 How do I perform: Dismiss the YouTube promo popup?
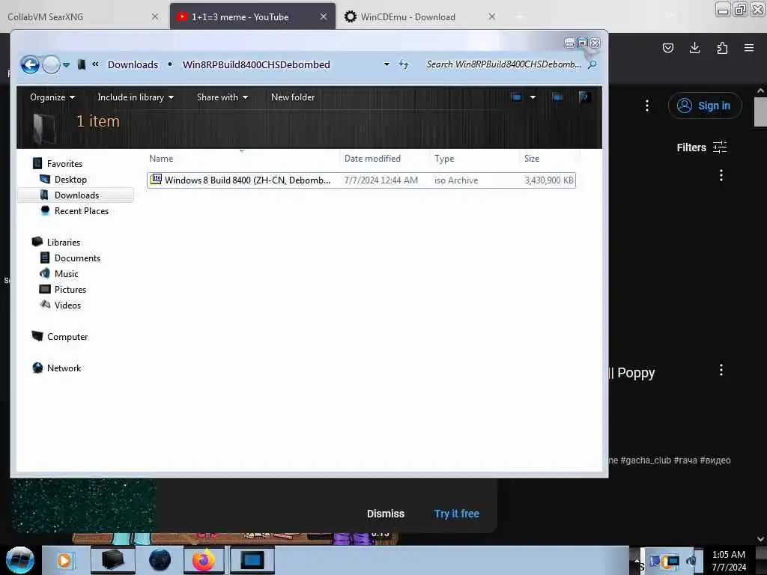[x=386, y=514]
